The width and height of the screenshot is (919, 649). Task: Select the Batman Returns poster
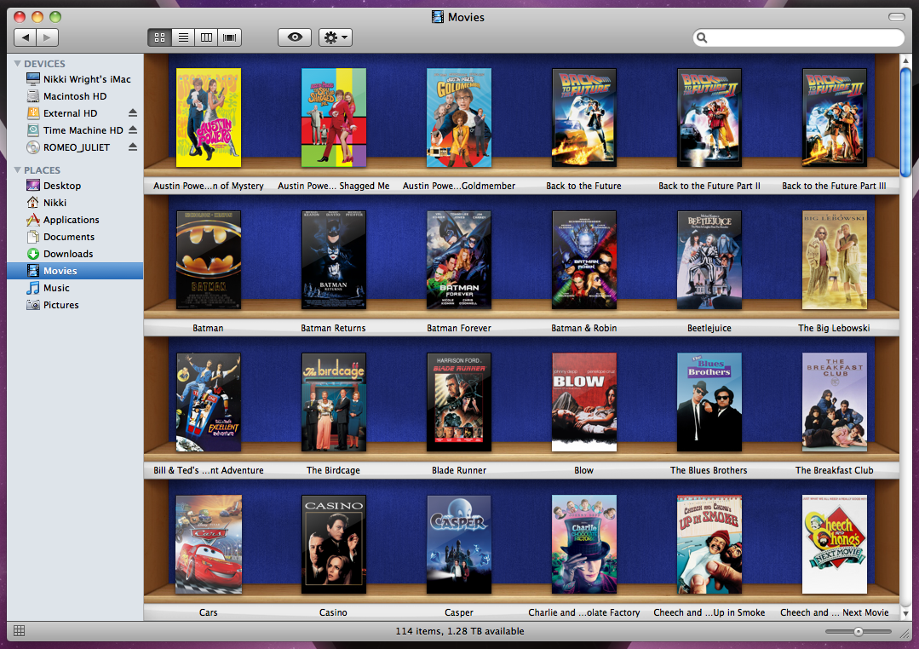[334, 260]
